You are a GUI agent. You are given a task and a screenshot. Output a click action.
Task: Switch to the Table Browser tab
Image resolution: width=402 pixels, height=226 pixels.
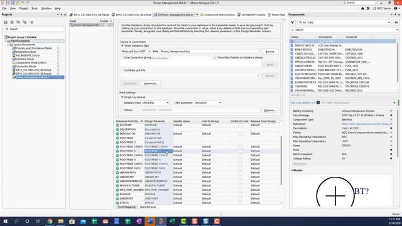[148, 207]
